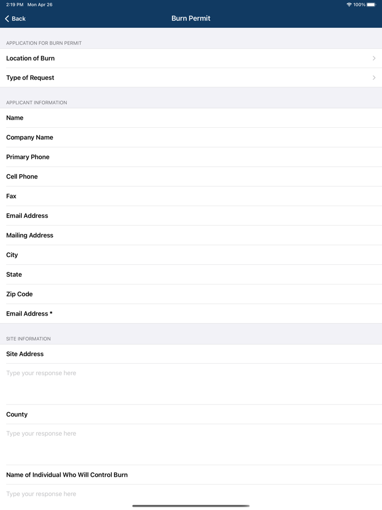Tap the Primary Phone field

click(x=191, y=157)
